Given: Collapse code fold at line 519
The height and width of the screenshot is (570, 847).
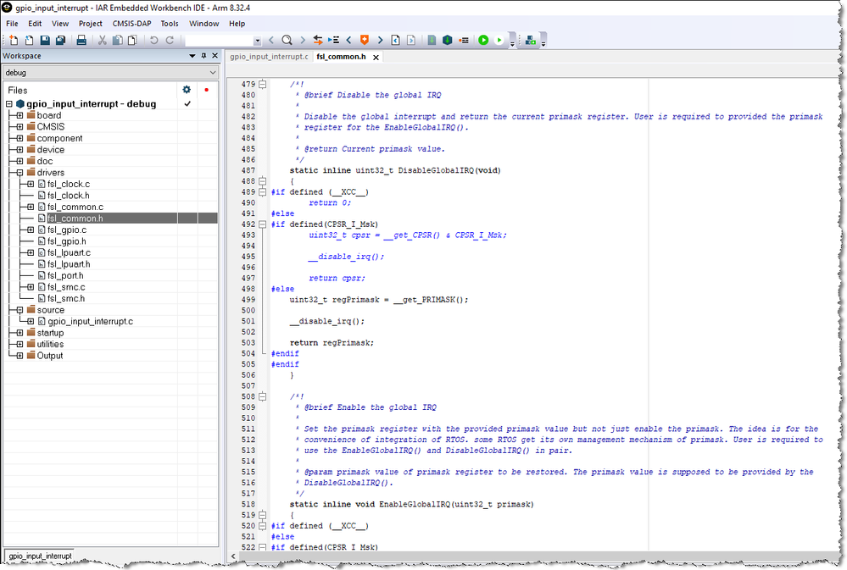Looking at the screenshot, I should (x=263, y=515).
